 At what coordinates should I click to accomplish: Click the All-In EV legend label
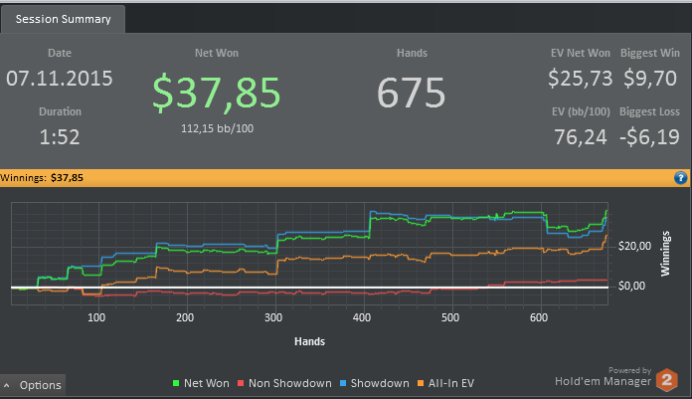[x=451, y=383]
